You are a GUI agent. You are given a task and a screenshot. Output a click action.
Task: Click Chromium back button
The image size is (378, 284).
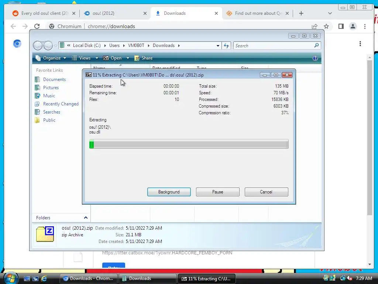(x=13, y=26)
